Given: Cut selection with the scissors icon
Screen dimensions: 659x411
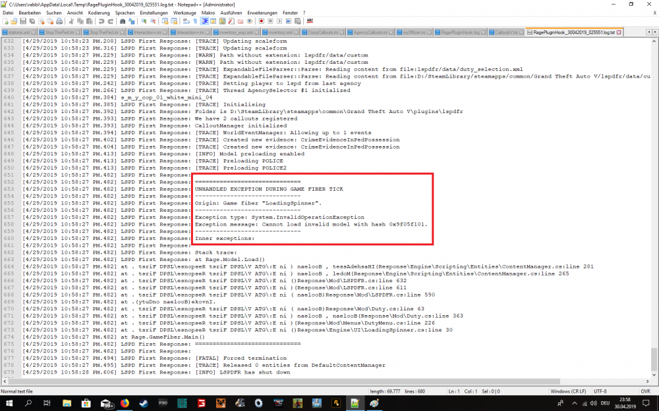Looking at the screenshot, I should [71, 21].
